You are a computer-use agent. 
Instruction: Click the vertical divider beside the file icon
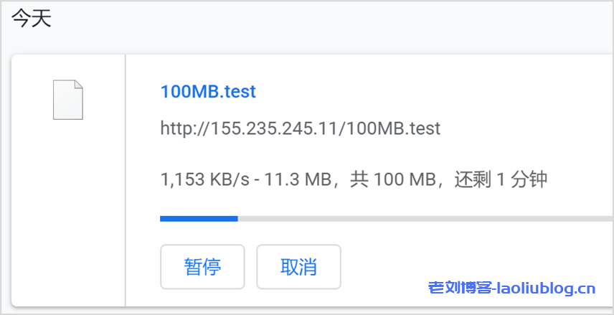(x=126, y=179)
